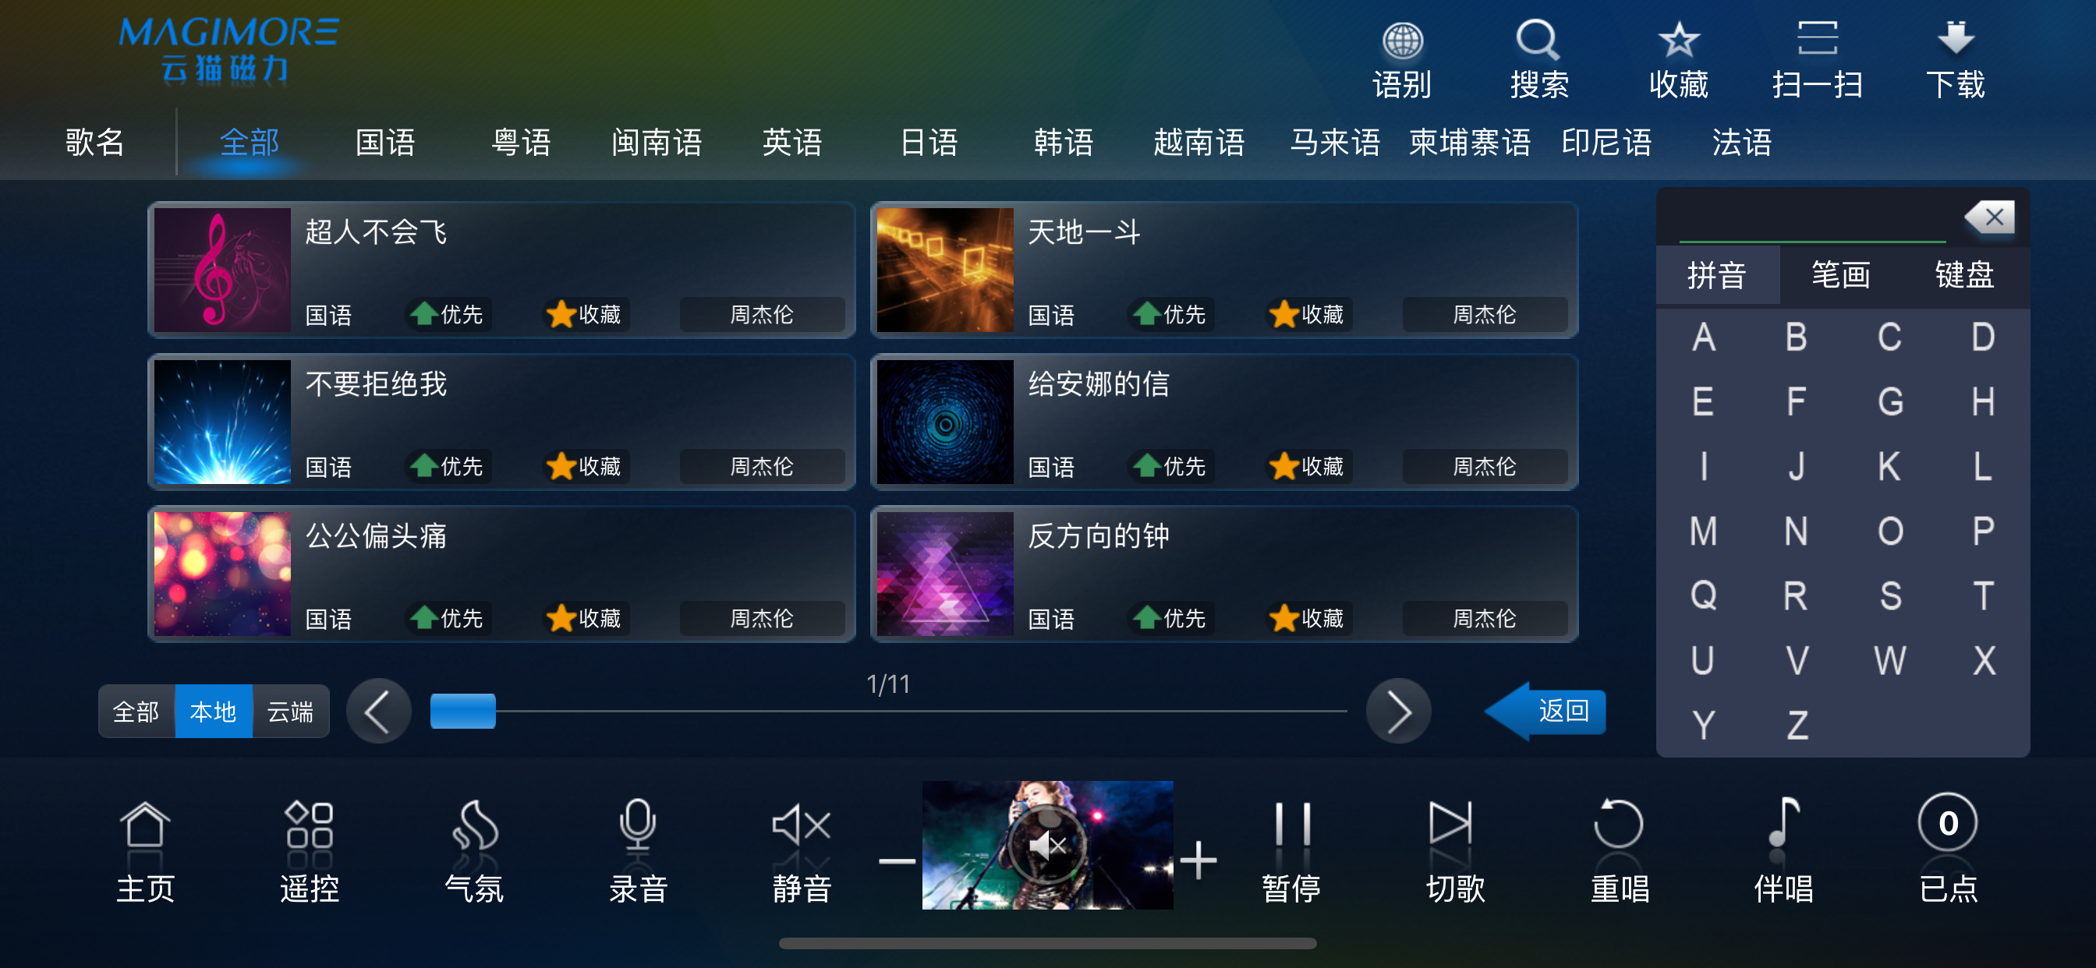The height and width of the screenshot is (968, 2096).
Task: Go to next page arrow
Action: [x=1399, y=712]
